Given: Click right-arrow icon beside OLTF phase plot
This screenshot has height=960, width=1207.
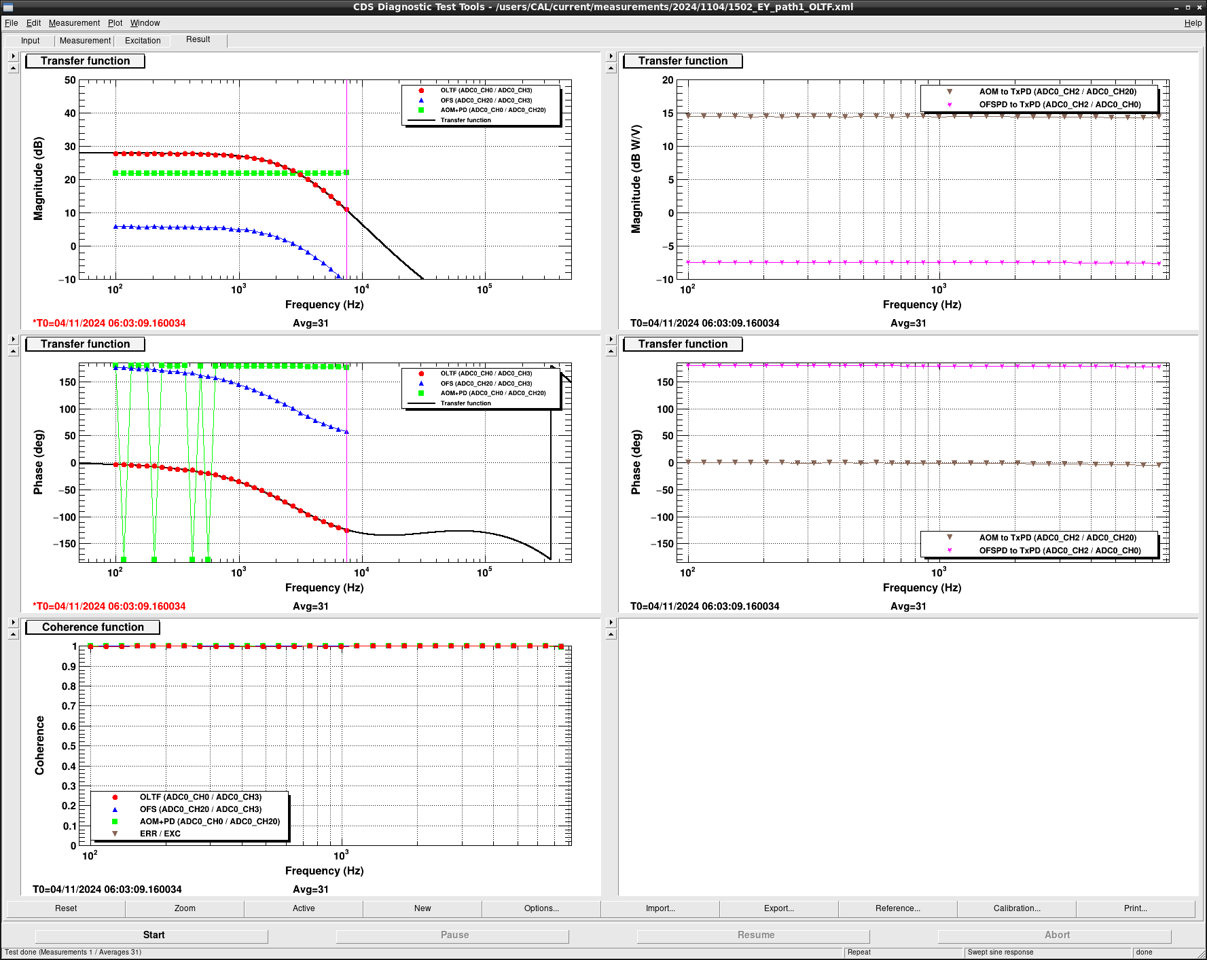Looking at the screenshot, I should point(13,339).
